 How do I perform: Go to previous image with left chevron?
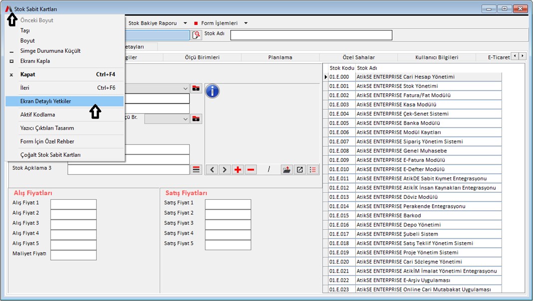click(212, 169)
